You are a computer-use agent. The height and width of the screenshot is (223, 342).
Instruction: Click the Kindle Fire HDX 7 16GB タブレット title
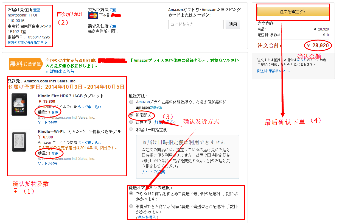[71, 96]
